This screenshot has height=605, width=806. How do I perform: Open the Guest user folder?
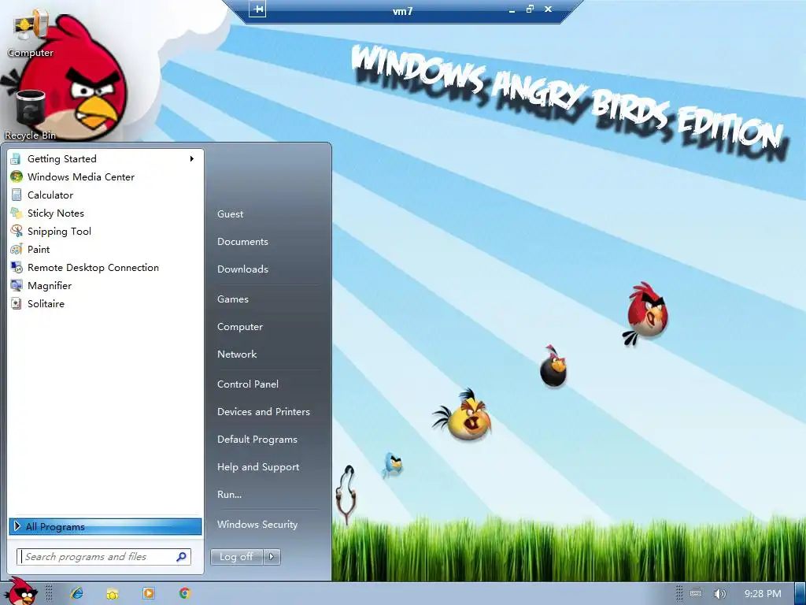pos(231,214)
